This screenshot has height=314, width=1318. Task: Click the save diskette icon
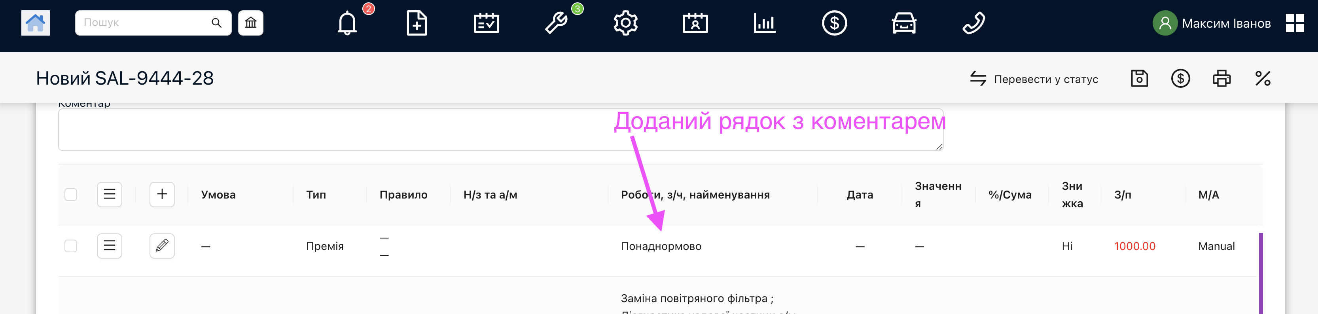click(1139, 79)
